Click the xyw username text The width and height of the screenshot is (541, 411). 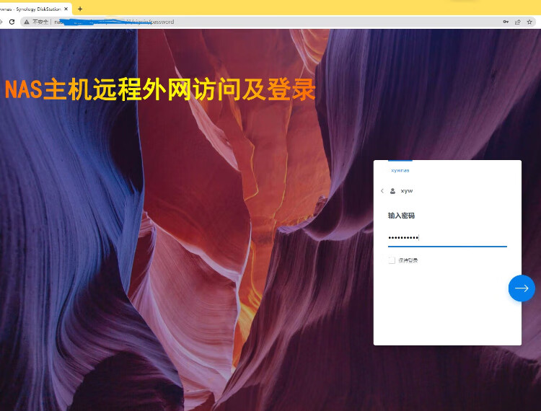tap(406, 191)
